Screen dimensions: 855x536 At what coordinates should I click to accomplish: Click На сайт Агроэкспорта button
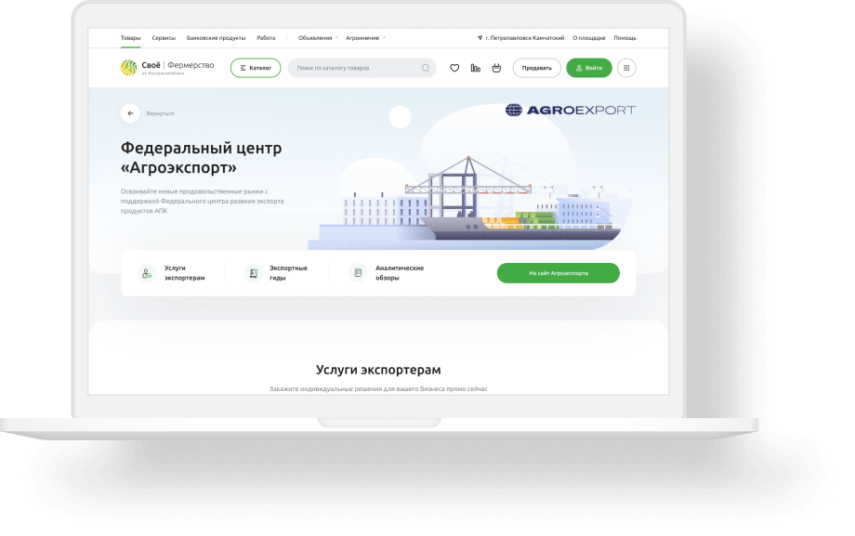click(x=558, y=273)
